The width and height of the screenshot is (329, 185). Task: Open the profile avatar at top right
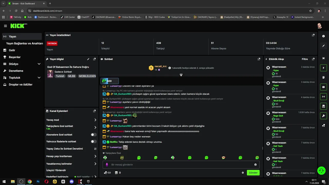pos(319,26)
